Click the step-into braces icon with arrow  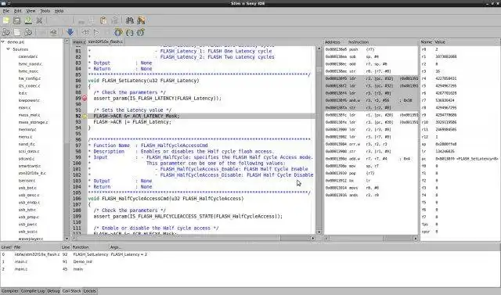pyautogui.click(x=118, y=32)
